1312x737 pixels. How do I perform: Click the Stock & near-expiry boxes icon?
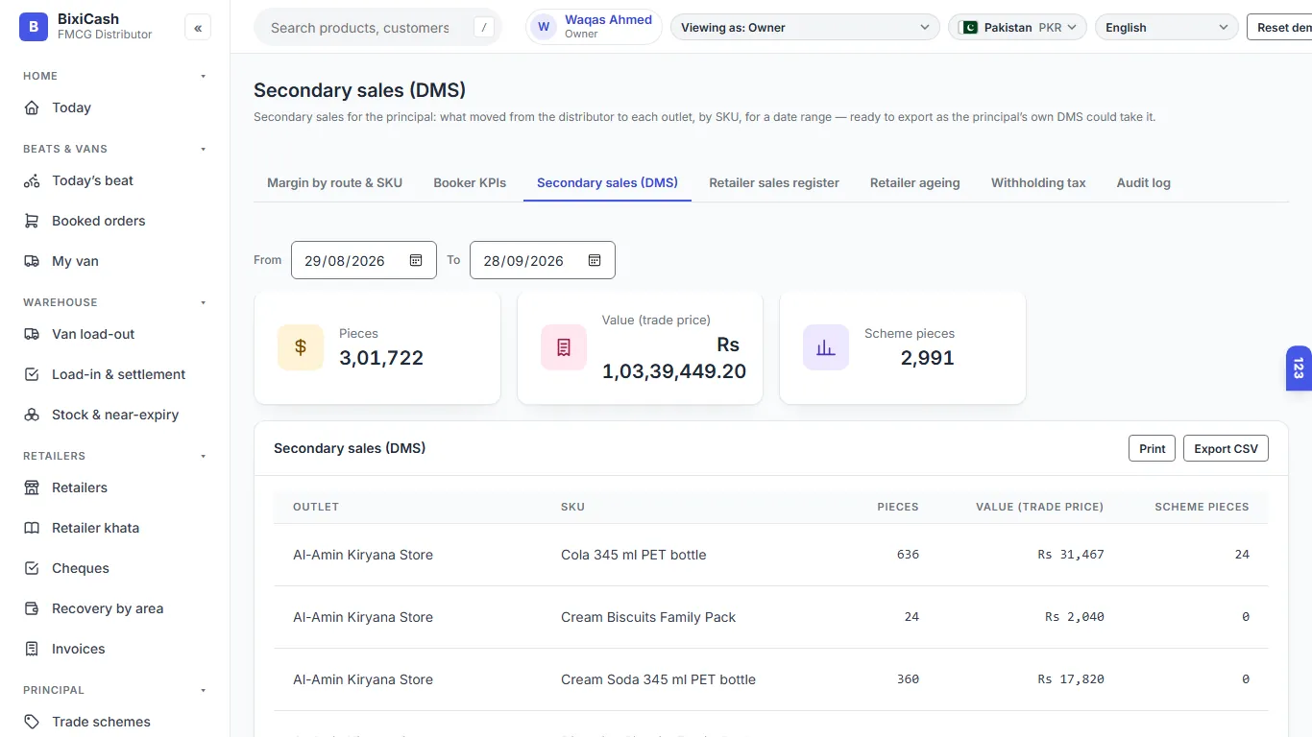click(x=32, y=415)
